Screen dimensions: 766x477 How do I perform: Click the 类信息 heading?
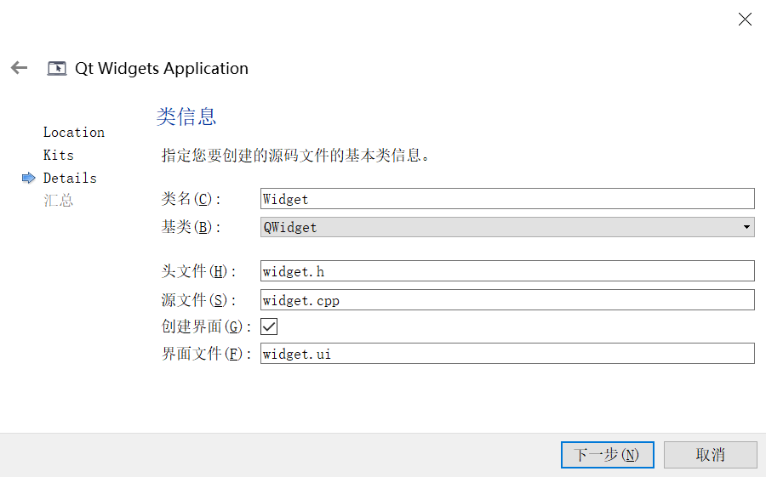point(186,116)
